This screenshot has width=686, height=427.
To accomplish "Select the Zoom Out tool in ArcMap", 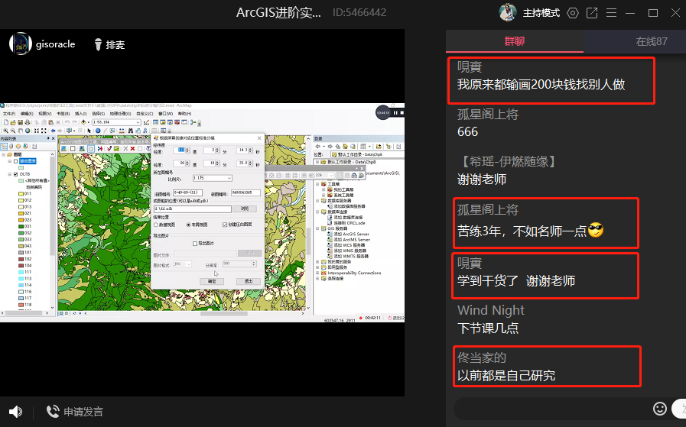I will click(13, 131).
